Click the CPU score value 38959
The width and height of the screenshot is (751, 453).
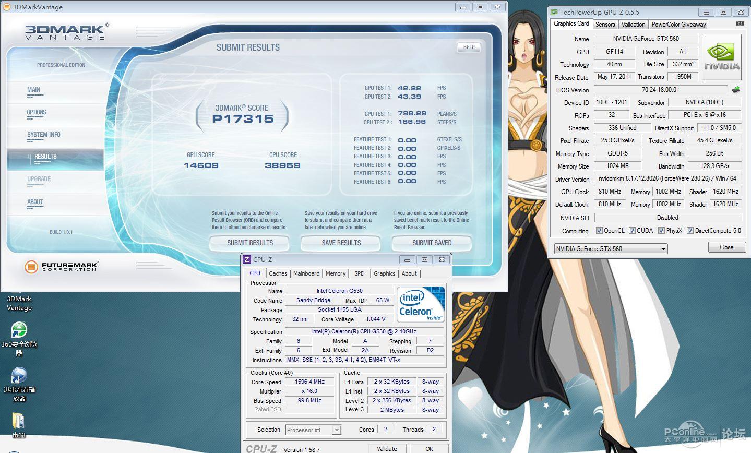tap(282, 165)
